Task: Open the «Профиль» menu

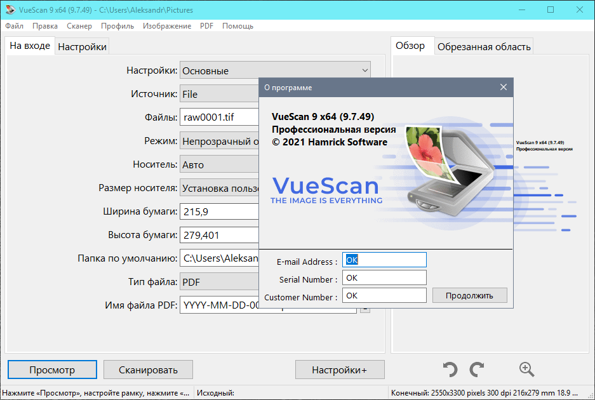Action: tap(117, 26)
